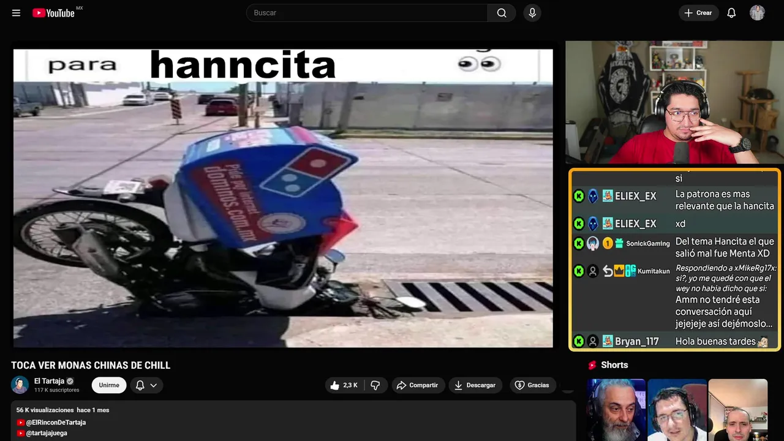Click the 56 K visualizaciones text
Screen dimensions: 784x441
point(45,410)
